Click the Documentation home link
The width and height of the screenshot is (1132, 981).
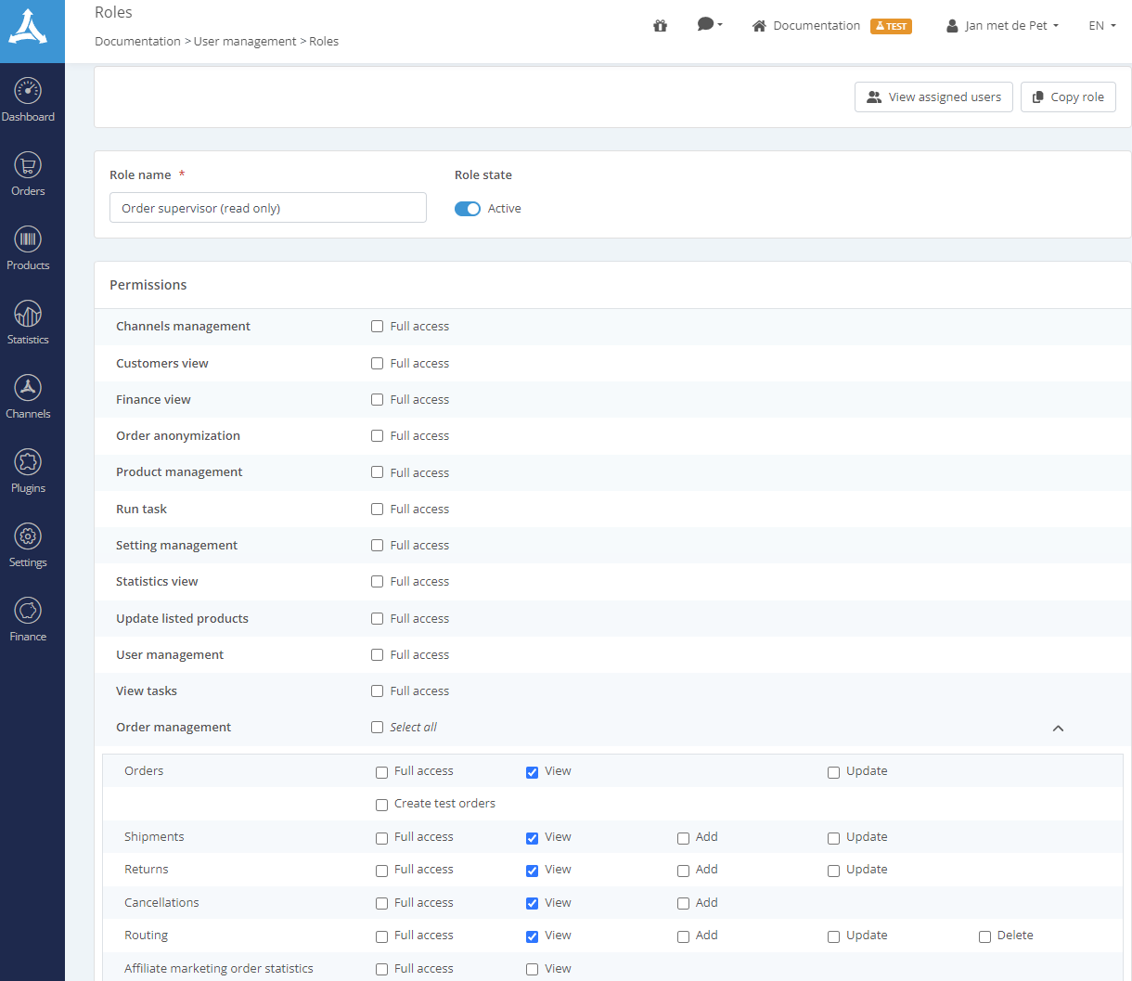(x=805, y=26)
